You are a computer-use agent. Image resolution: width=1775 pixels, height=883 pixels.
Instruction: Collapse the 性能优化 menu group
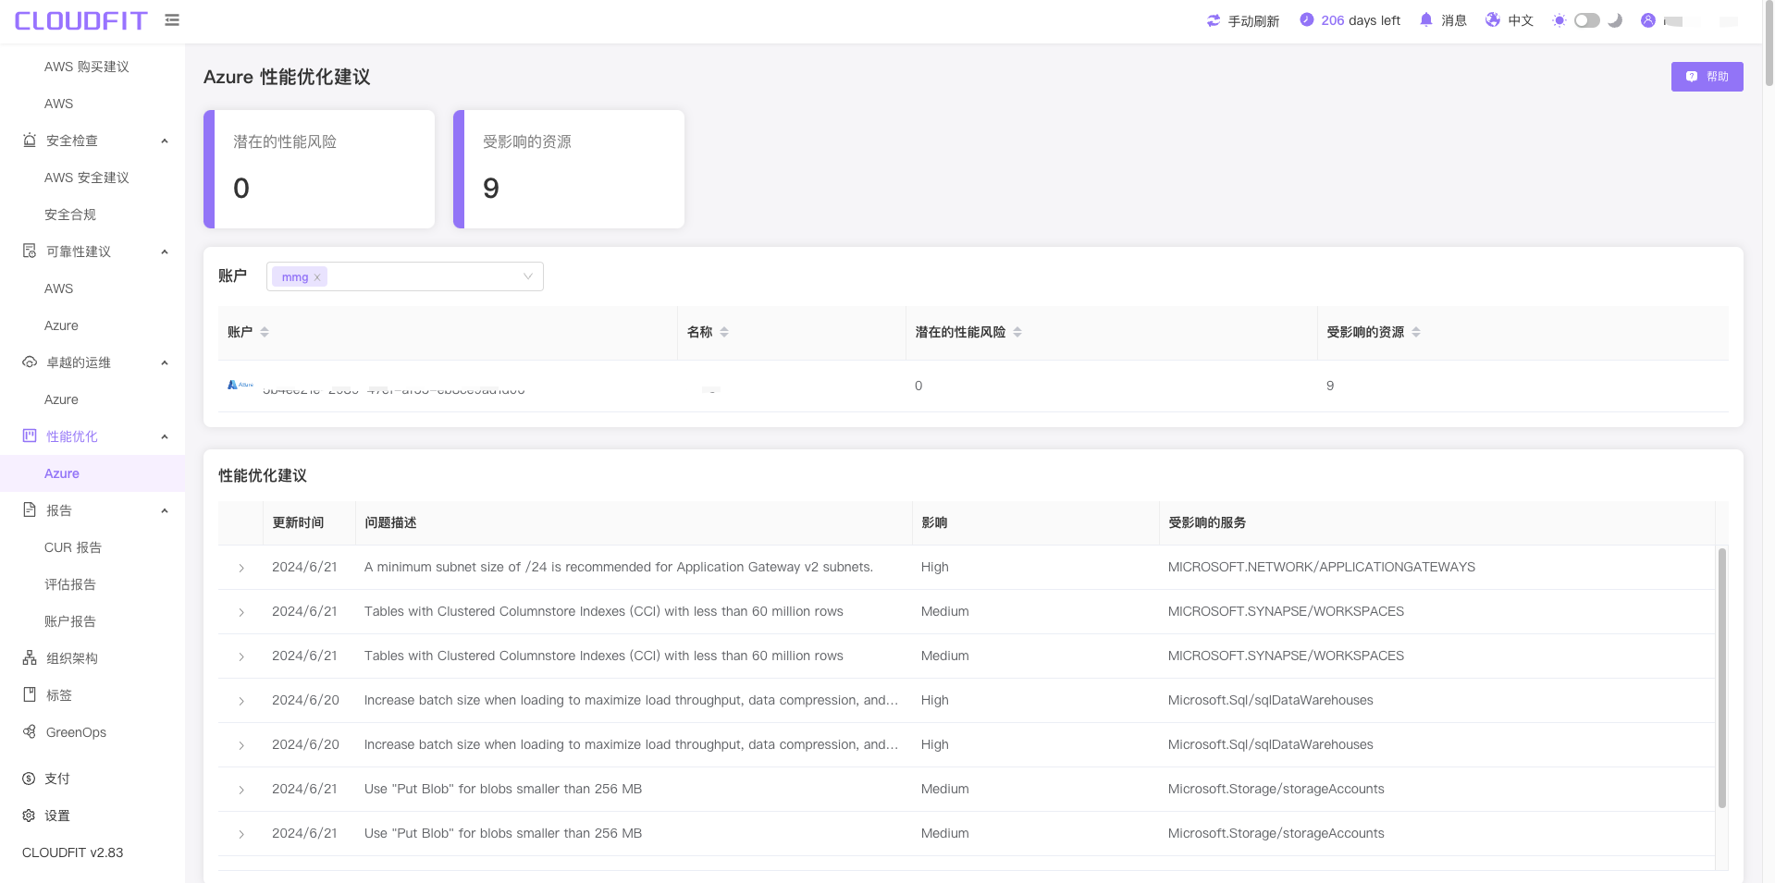coord(165,436)
